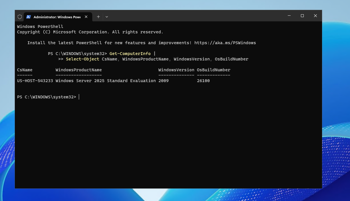The image size is (350, 201).
Task: Click the 26100 build number value
Action: [x=203, y=81]
